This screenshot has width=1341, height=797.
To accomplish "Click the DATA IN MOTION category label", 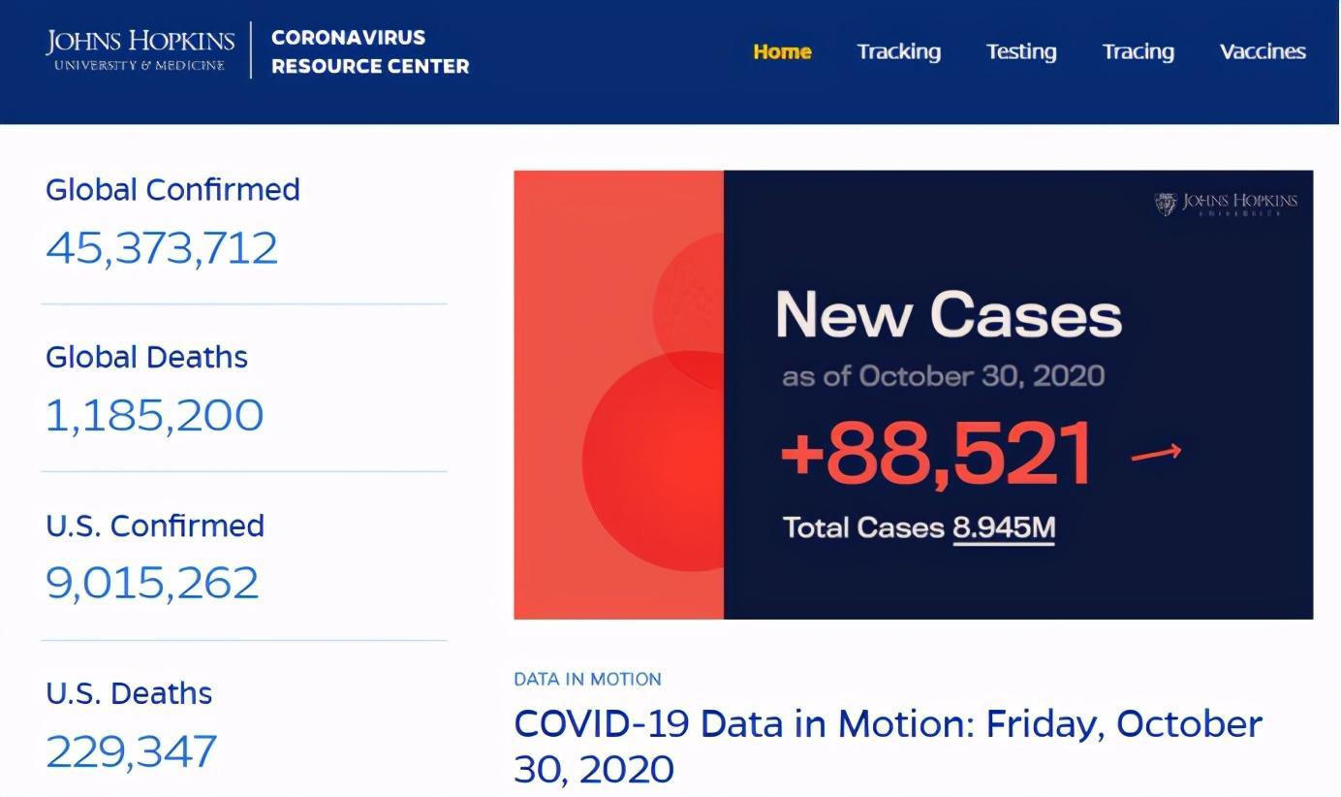I will (587, 679).
